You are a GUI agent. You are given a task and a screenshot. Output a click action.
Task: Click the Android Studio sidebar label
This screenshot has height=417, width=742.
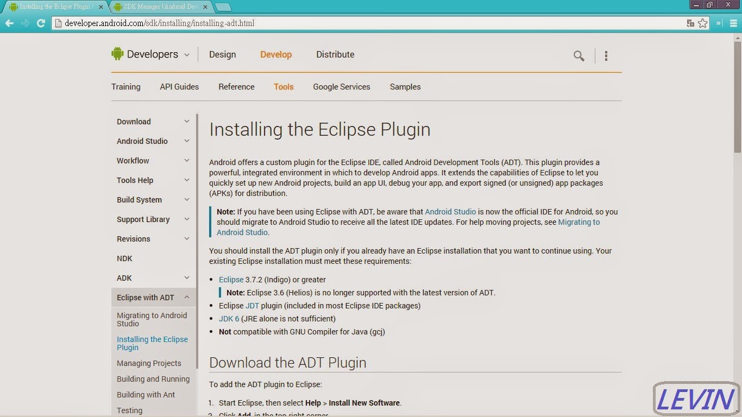coord(142,141)
